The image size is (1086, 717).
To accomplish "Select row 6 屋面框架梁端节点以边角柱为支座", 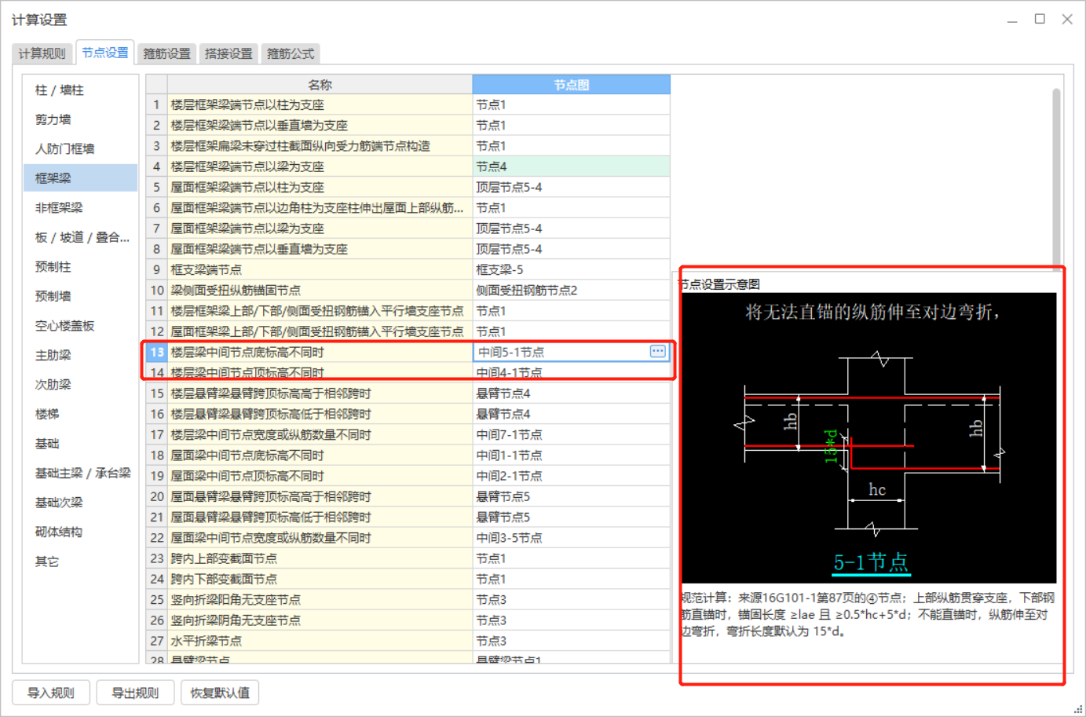I will pyautogui.click(x=320, y=208).
